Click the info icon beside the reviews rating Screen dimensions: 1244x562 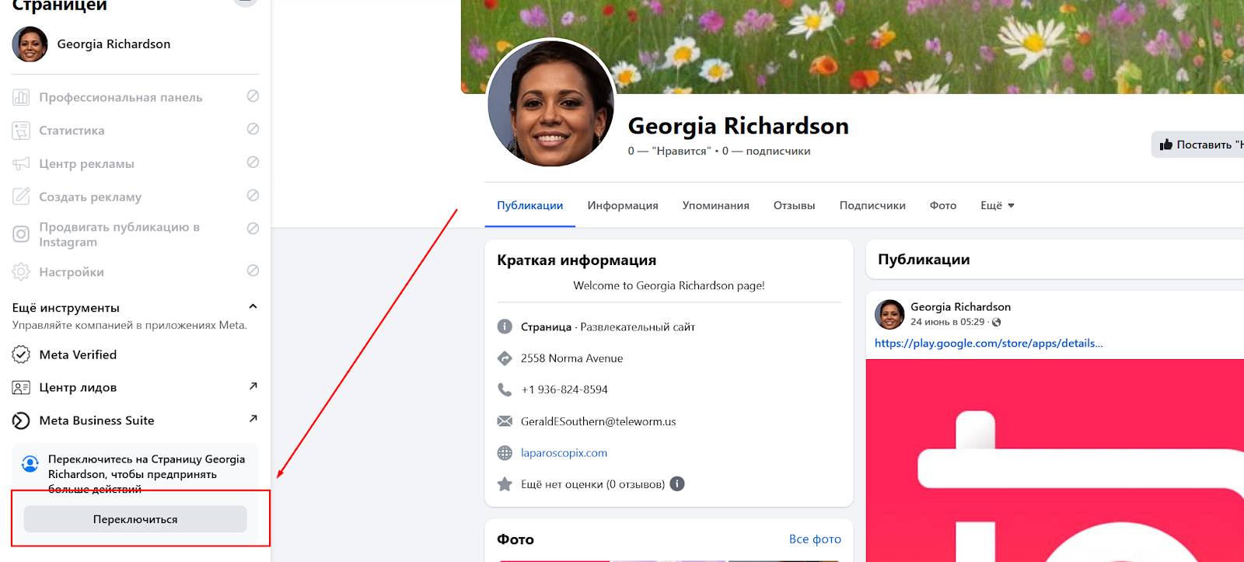tap(677, 483)
